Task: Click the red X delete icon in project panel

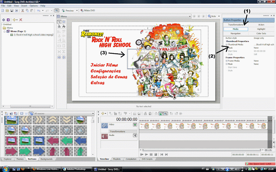Action: 21,20
